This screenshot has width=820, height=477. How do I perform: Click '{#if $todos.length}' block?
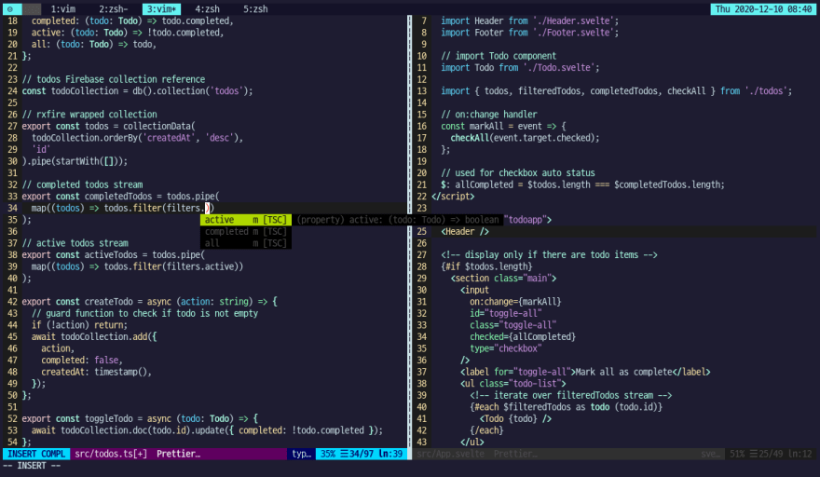click(486, 266)
